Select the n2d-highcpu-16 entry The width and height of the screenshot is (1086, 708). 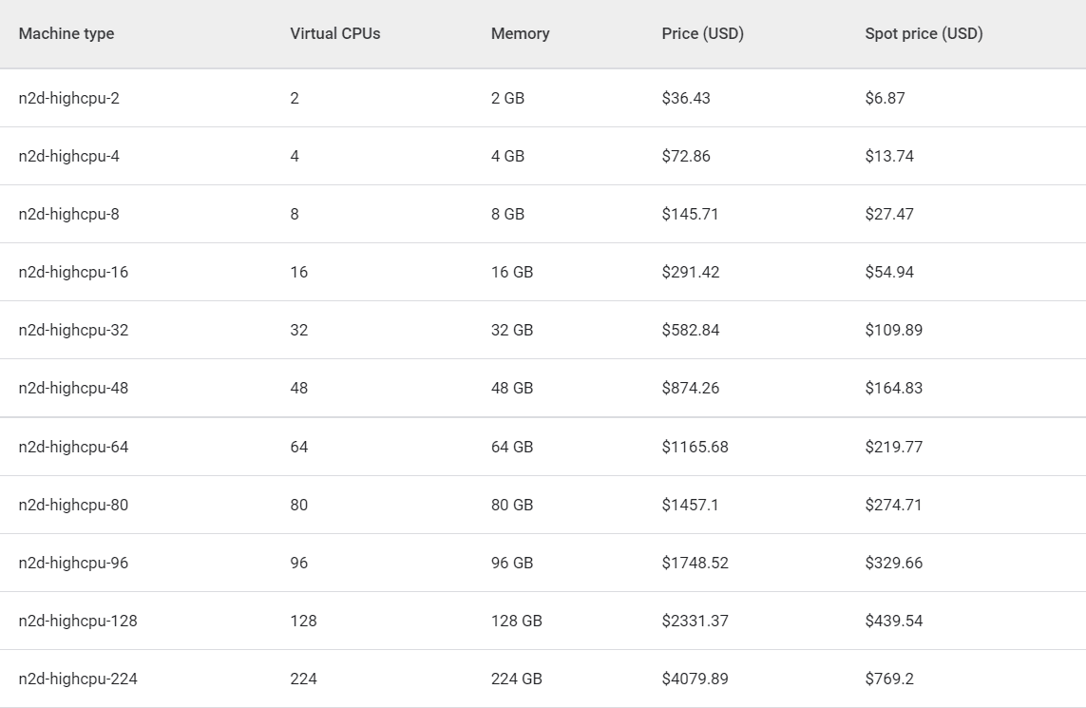click(73, 272)
